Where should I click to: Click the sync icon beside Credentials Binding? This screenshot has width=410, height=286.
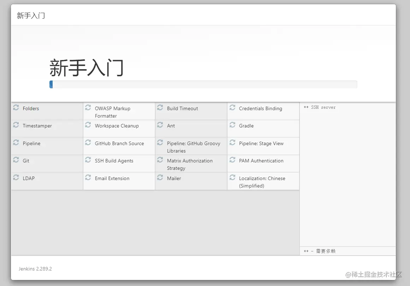click(x=232, y=107)
